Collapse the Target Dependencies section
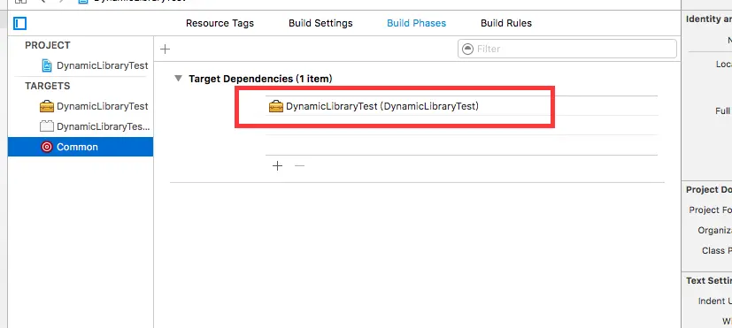This screenshot has height=328, width=732. (178, 79)
